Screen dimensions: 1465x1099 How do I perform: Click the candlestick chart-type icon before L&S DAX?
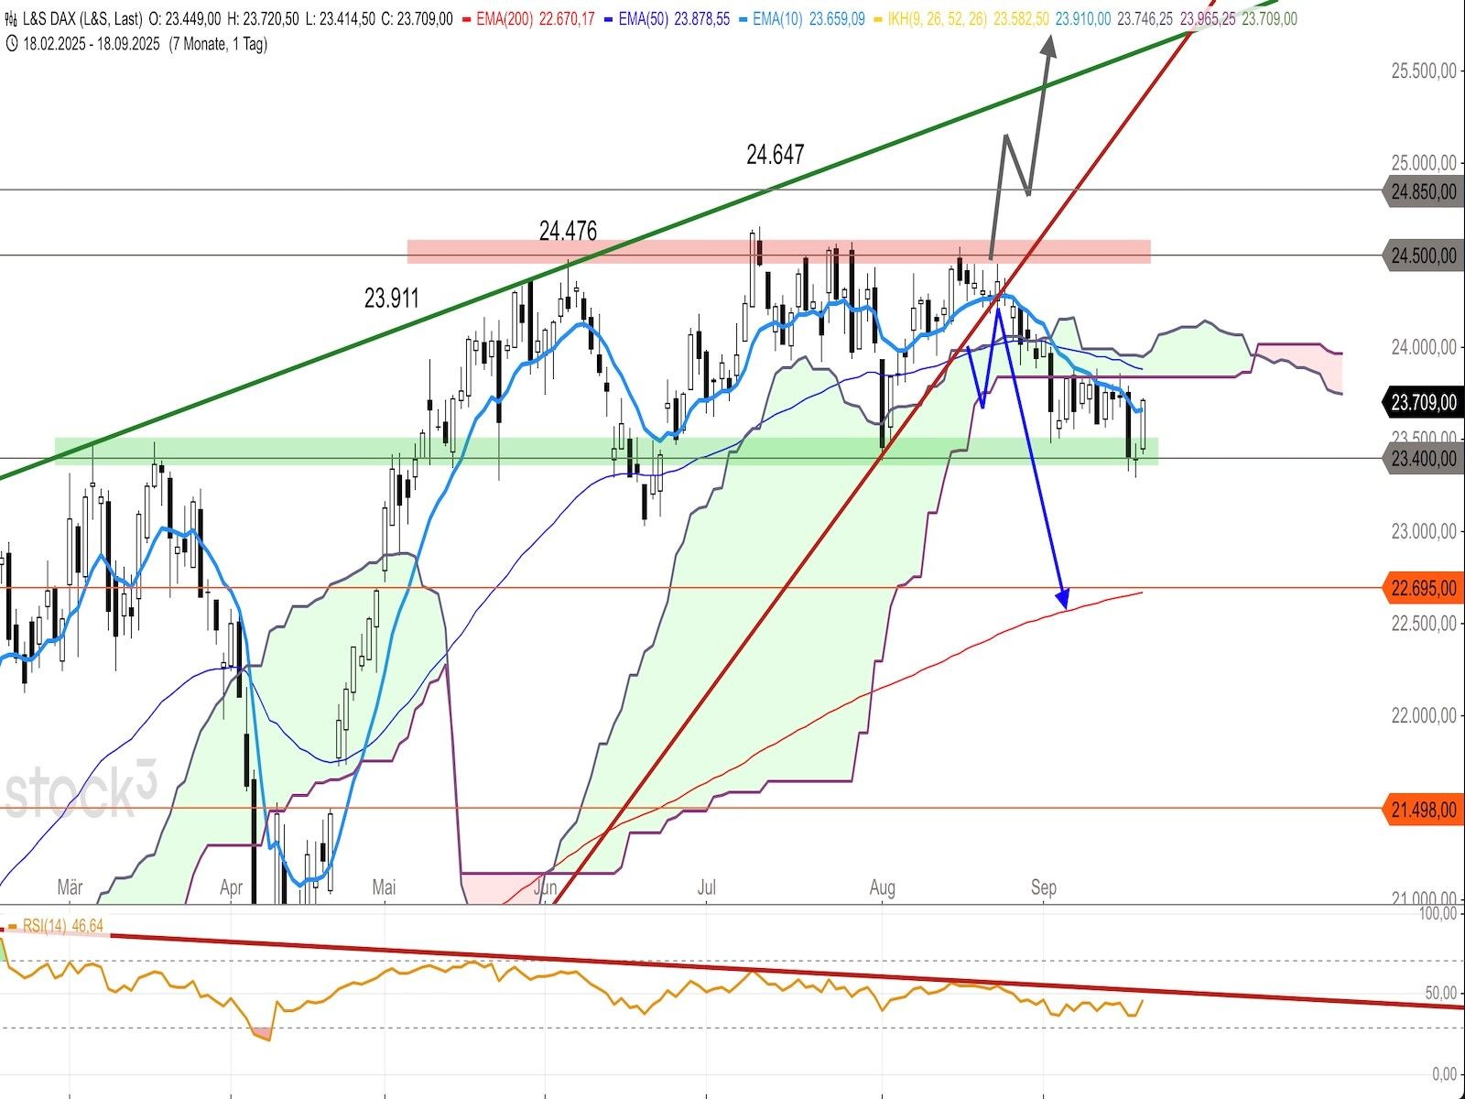click(x=10, y=18)
